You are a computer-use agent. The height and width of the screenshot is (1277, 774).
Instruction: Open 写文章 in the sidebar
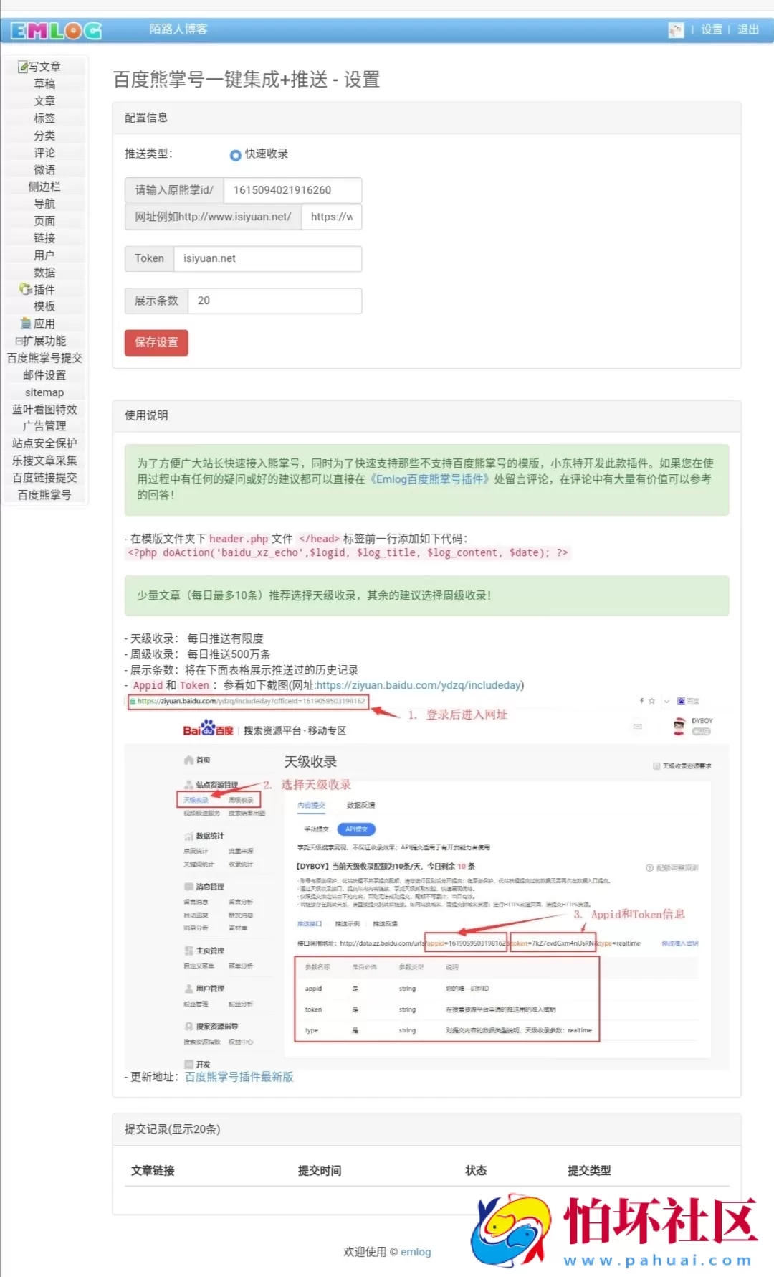44,67
